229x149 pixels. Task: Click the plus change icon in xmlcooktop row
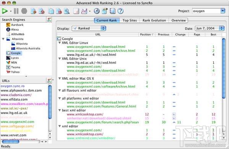(x=174, y=114)
